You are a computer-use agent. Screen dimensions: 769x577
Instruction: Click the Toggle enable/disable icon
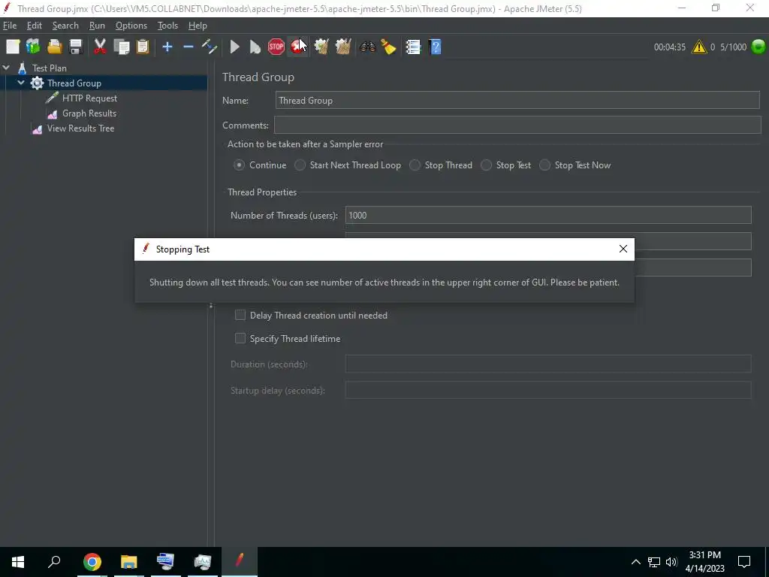pos(210,47)
